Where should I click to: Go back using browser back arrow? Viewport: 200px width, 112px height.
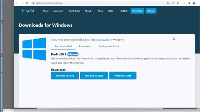coord(17,3)
